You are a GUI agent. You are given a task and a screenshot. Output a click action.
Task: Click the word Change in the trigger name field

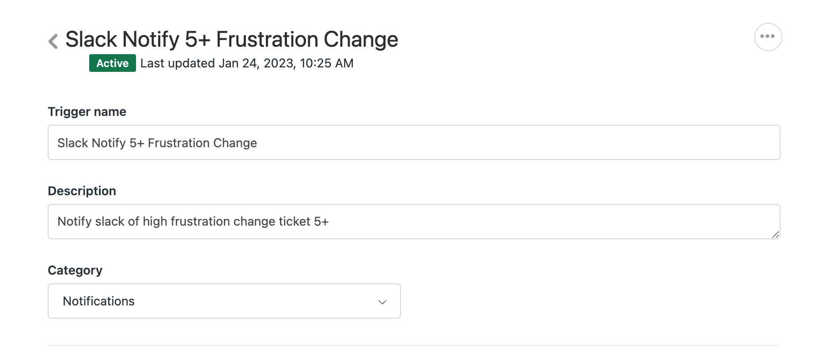pyautogui.click(x=235, y=143)
